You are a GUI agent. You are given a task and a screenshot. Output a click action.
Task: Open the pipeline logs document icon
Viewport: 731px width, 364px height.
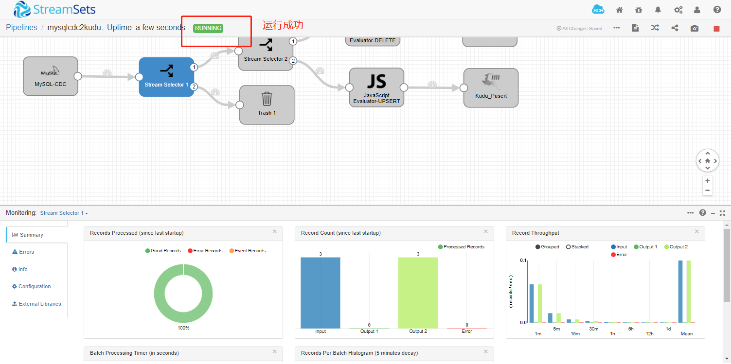click(x=635, y=28)
